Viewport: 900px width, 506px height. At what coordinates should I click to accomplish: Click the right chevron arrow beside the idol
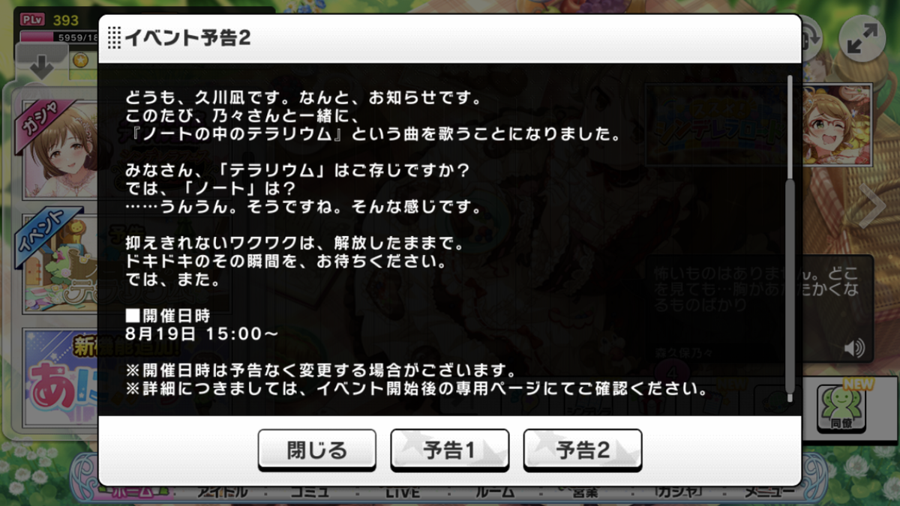871,207
